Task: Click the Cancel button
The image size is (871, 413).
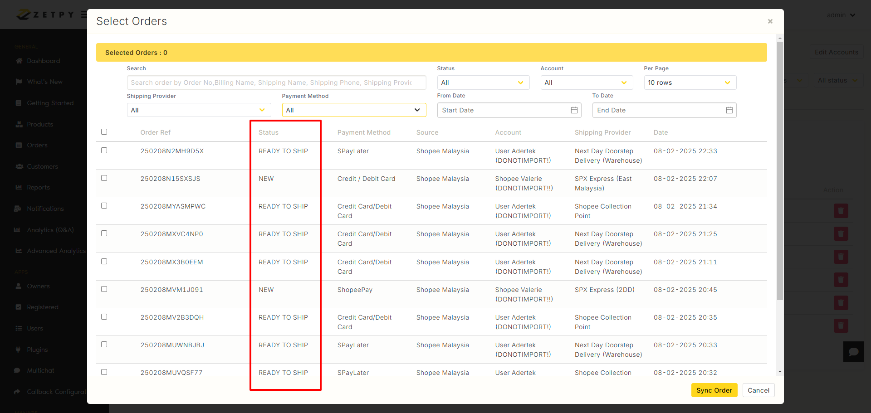Action: [758, 390]
